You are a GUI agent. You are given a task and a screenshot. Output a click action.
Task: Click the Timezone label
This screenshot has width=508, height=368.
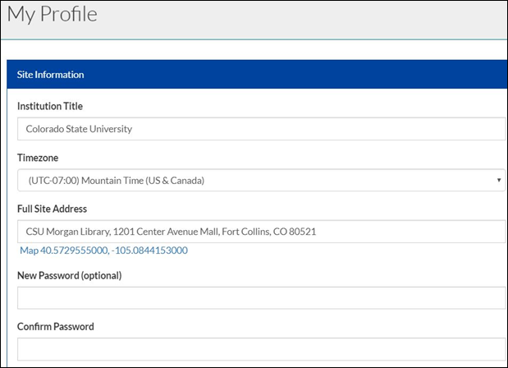click(x=38, y=157)
